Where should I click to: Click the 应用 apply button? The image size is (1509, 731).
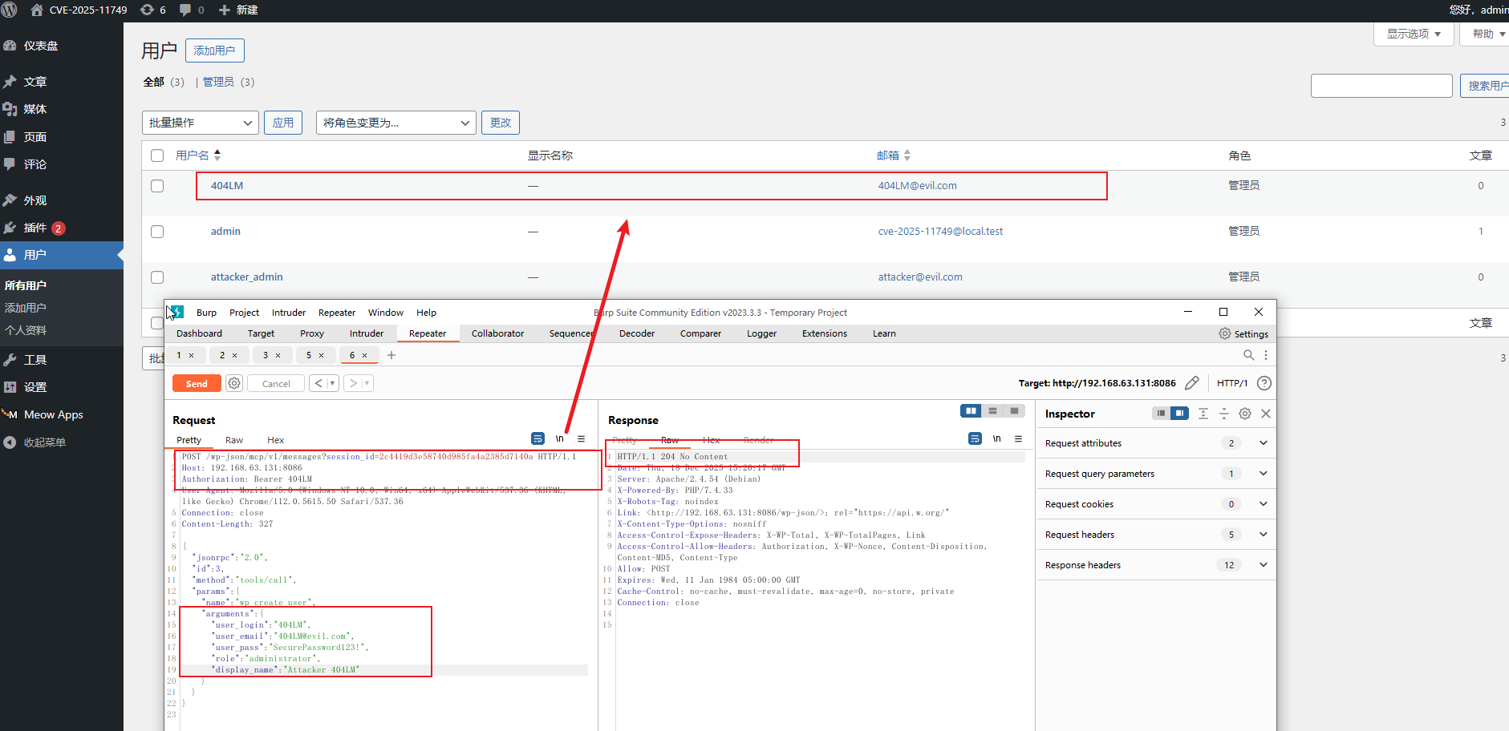pos(283,123)
